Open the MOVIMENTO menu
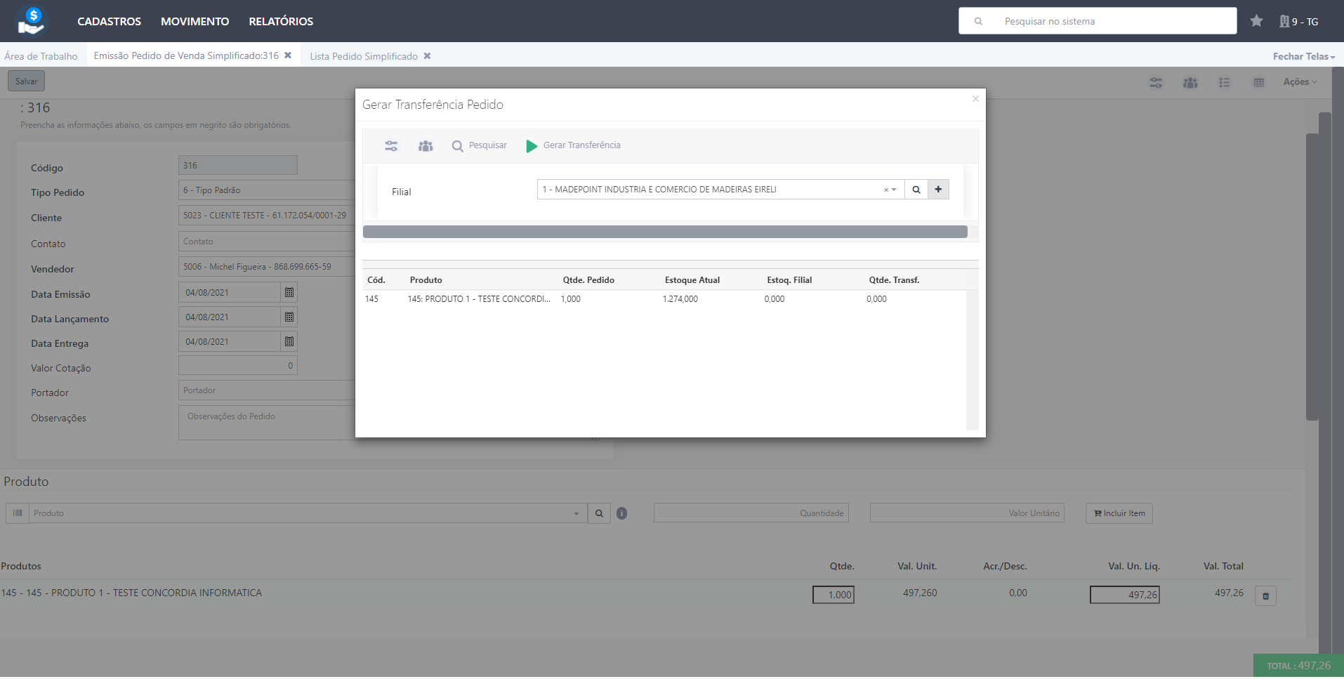The width and height of the screenshot is (1344, 679). (x=195, y=21)
